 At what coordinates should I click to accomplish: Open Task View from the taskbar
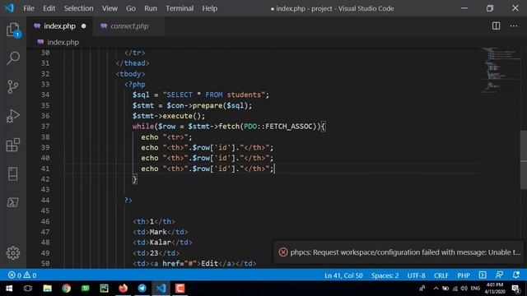click(x=28, y=289)
